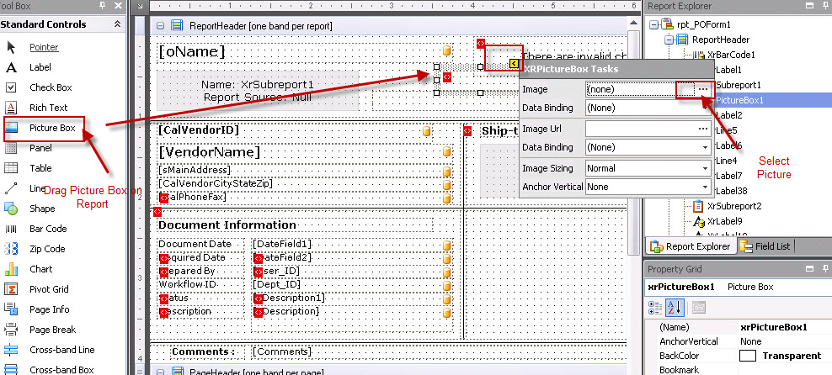Switch to the Field List tab
This screenshot has height=375, width=832.
765,246
